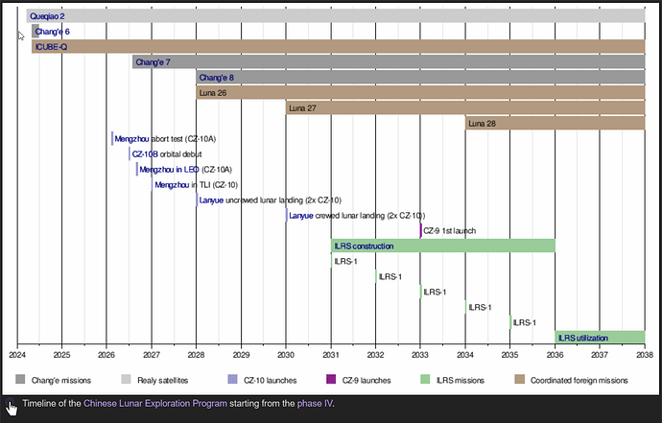Click the Mengzhou in LEO link
The image size is (662, 423).
pyautogui.click(x=169, y=170)
